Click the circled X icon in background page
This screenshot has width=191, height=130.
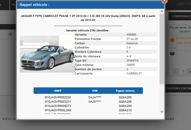pos(10,34)
